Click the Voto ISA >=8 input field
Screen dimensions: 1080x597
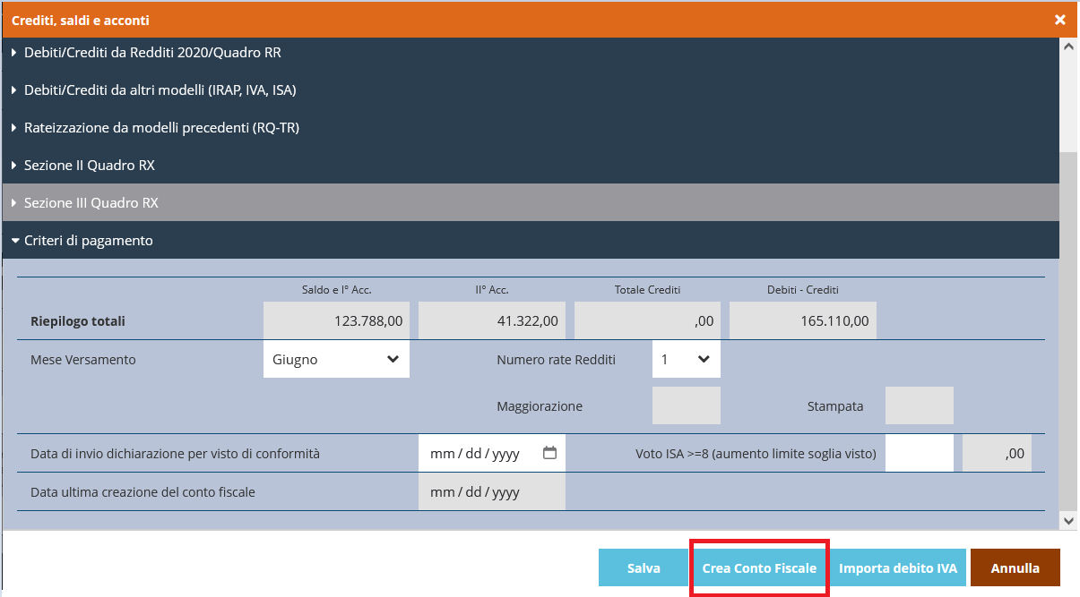click(919, 454)
